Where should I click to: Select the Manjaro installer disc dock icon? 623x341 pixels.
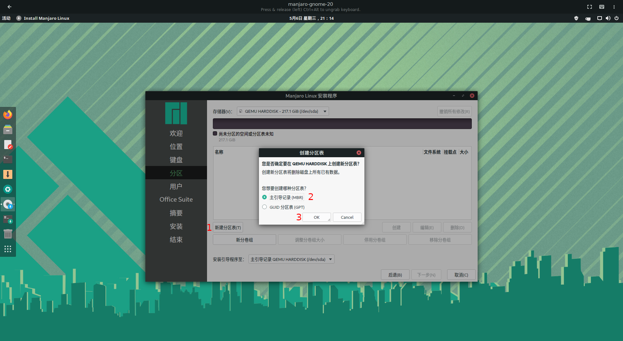coord(8,205)
